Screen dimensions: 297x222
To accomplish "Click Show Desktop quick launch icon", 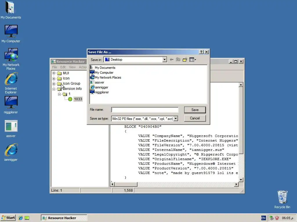I will pos(27,218).
